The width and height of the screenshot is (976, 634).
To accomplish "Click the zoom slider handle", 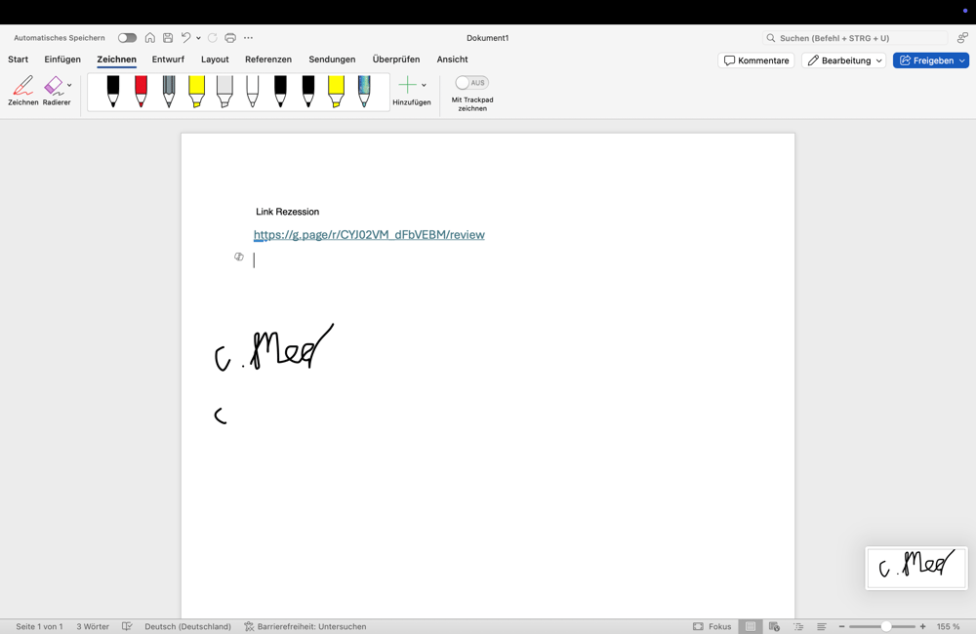I will (886, 626).
